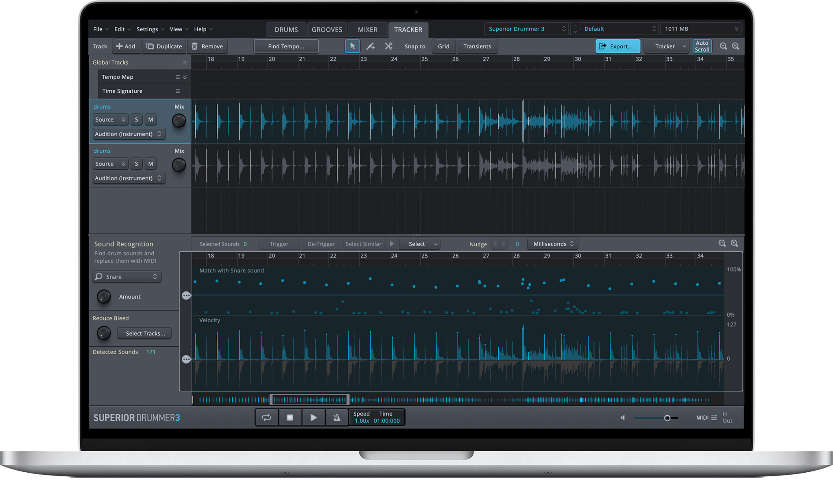Click bar 25 on the top ruler
The width and height of the screenshot is (833, 480).
[424, 59]
